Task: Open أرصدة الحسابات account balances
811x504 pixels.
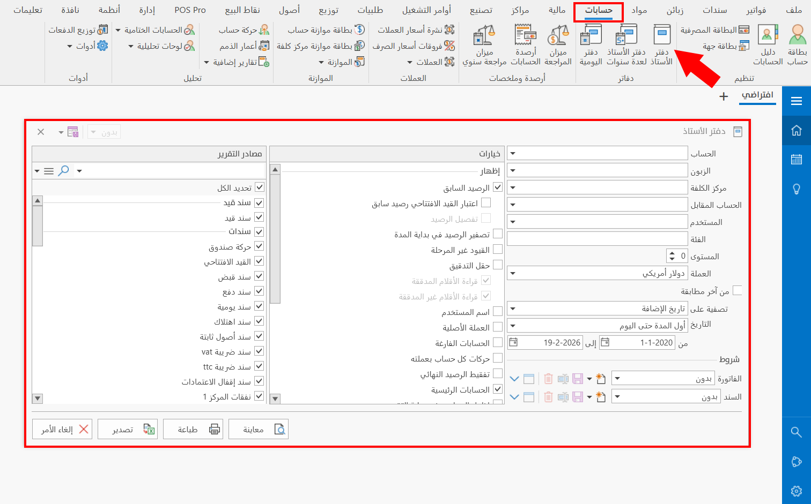Action: click(526, 46)
